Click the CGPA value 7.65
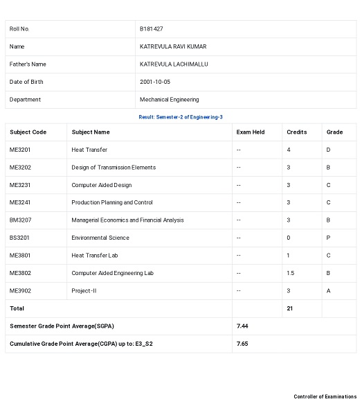 pos(242,344)
